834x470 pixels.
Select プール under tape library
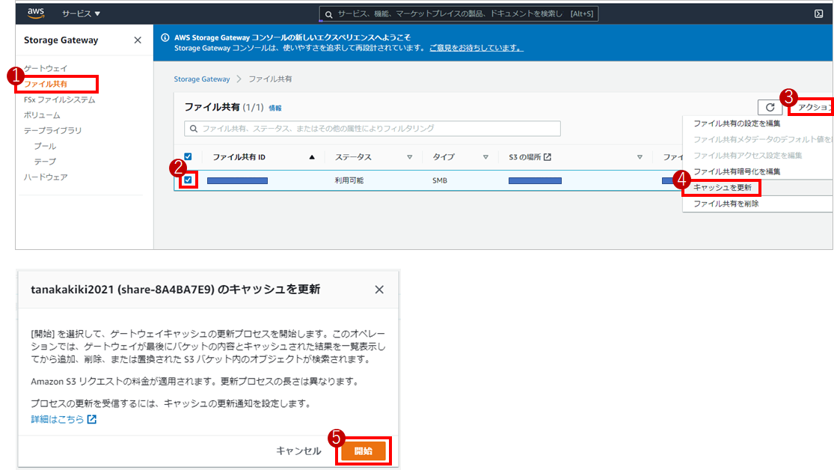(45, 146)
